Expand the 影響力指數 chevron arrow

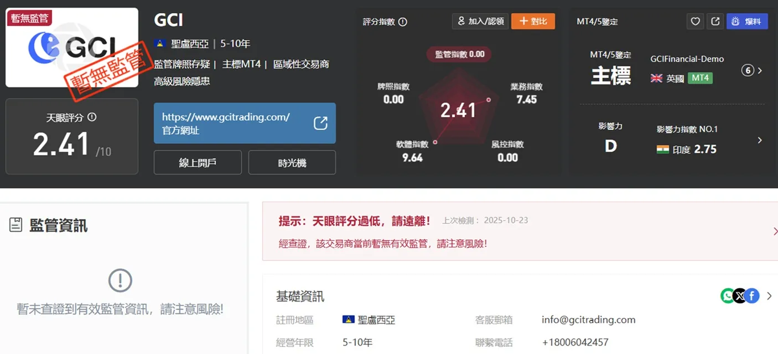[x=760, y=140]
